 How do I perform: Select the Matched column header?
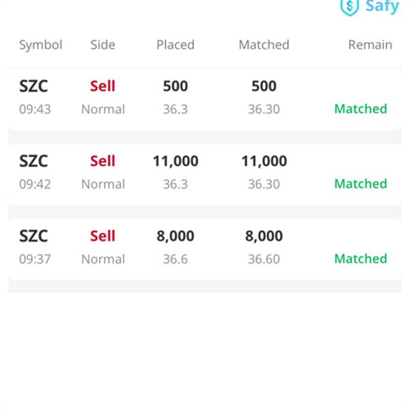click(264, 44)
